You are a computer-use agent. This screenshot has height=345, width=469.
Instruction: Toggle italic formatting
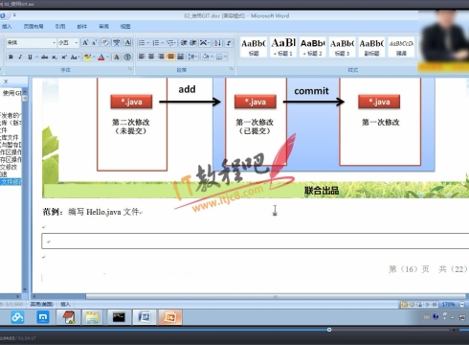point(20,57)
